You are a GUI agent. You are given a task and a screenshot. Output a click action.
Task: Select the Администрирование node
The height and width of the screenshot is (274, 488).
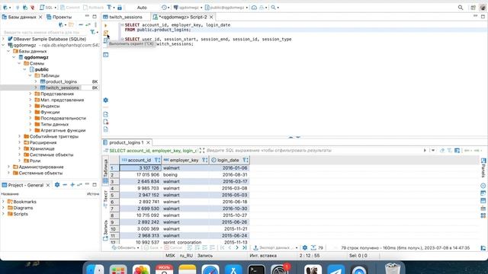pyautogui.click(x=40, y=167)
